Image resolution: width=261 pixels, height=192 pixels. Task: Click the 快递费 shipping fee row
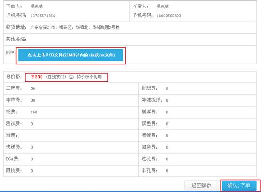click(71, 147)
